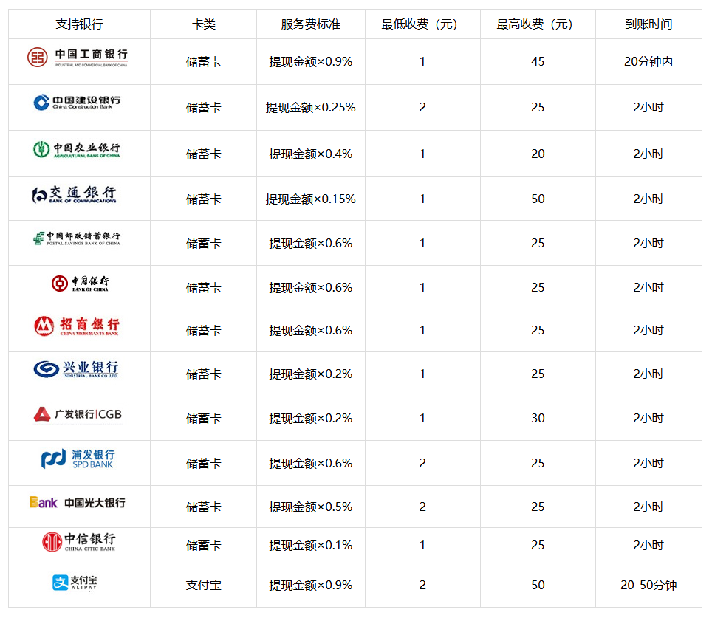Select 储蓄卡 in the 中信银行 row

pyautogui.click(x=203, y=546)
